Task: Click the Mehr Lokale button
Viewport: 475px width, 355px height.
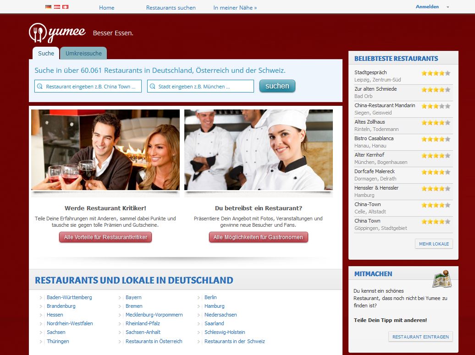Action: [x=434, y=244]
